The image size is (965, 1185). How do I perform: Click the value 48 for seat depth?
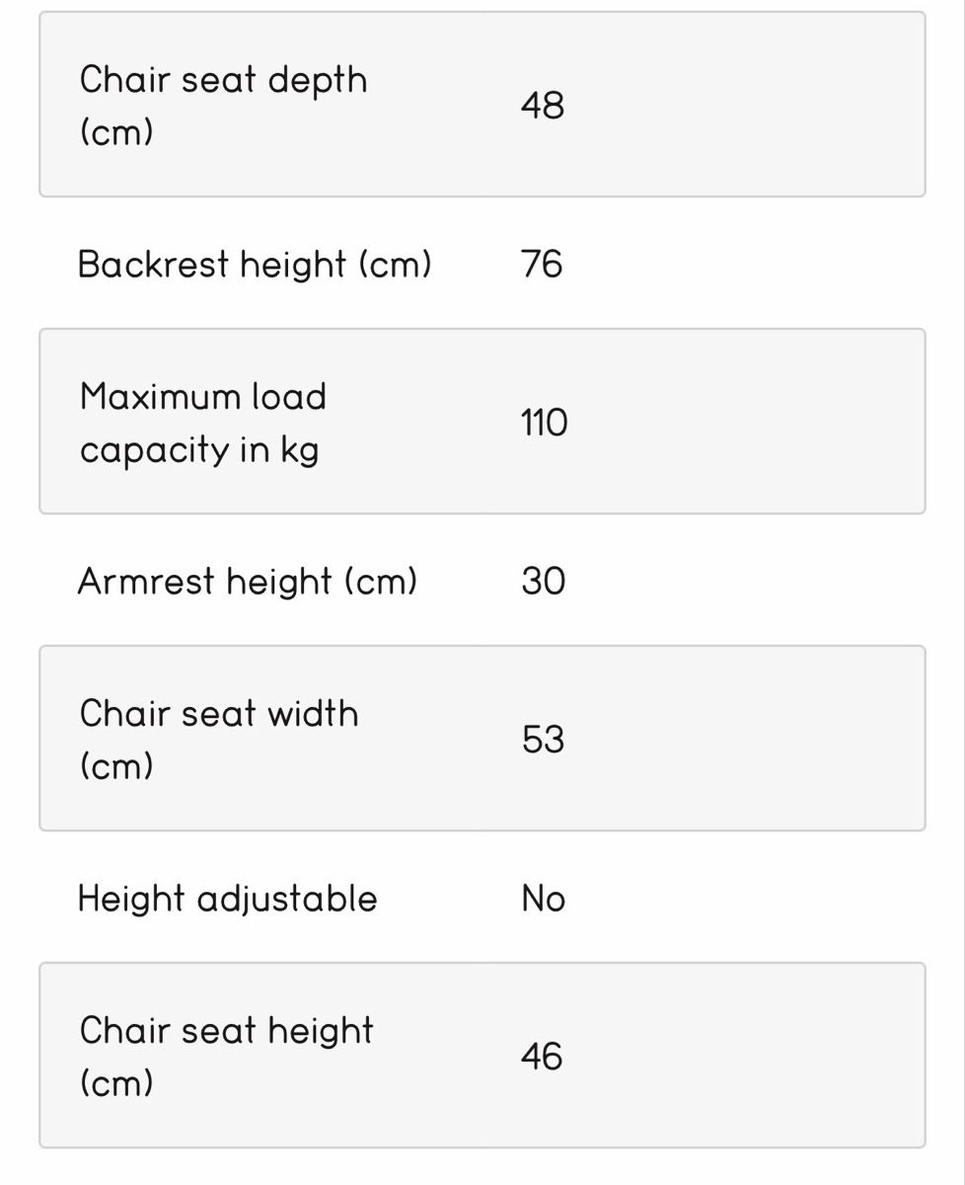(x=543, y=105)
